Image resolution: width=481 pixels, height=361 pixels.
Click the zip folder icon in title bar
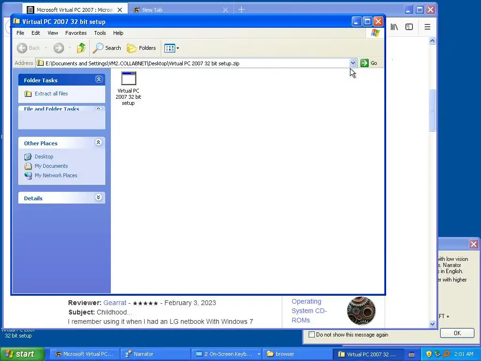click(16, 22)
